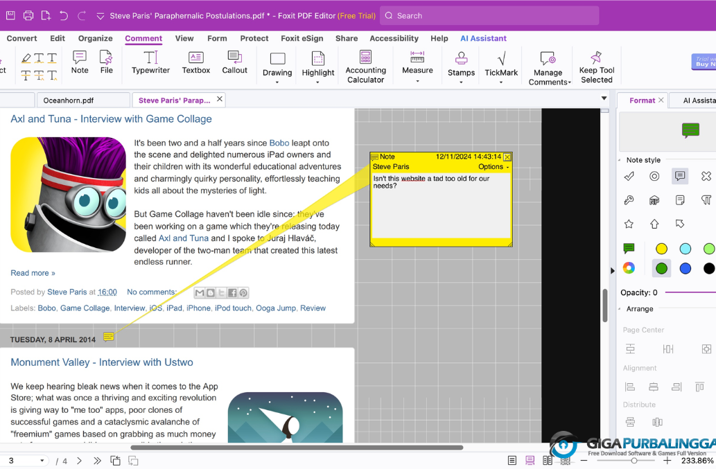The height and width of the screenshot is (469, 716).
Task: Select the Typewriter tool
Action: tap(150, 62)
